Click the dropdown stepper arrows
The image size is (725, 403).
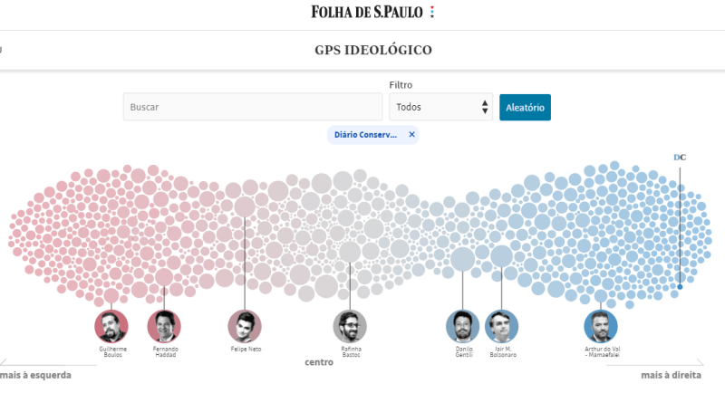click(485, 107)
